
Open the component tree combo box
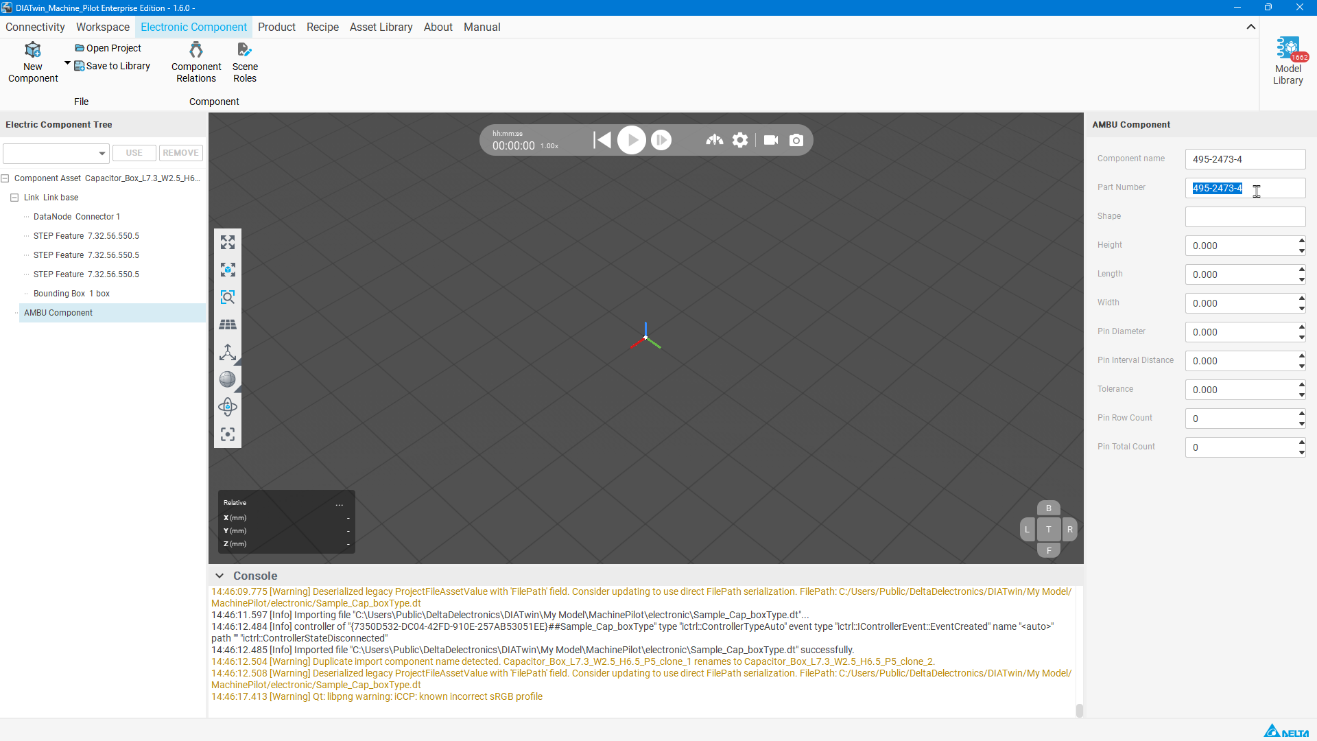(x=56, y=153)
